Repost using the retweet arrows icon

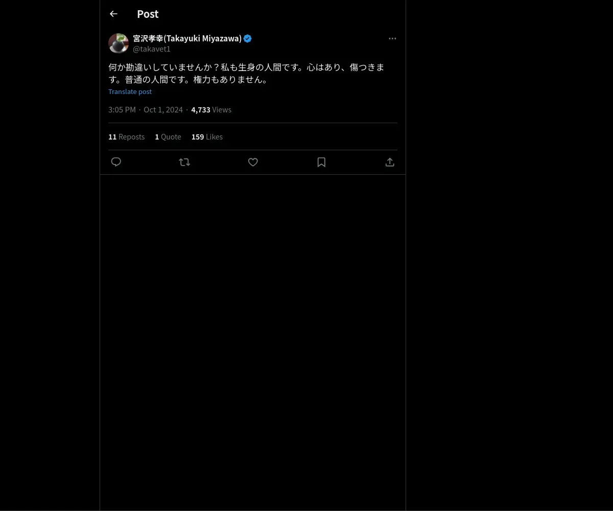pos(184,162)
